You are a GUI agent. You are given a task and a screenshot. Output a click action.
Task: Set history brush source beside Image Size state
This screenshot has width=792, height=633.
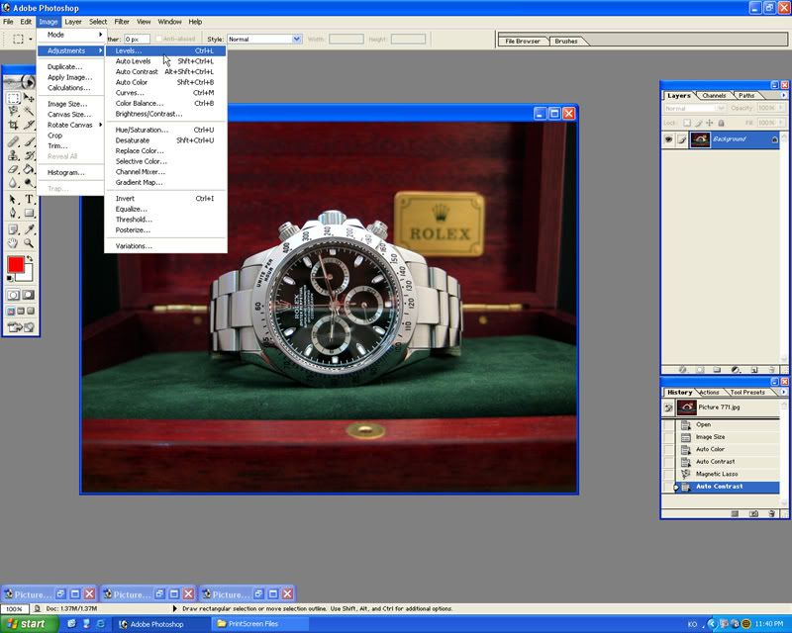pos(668,437)
